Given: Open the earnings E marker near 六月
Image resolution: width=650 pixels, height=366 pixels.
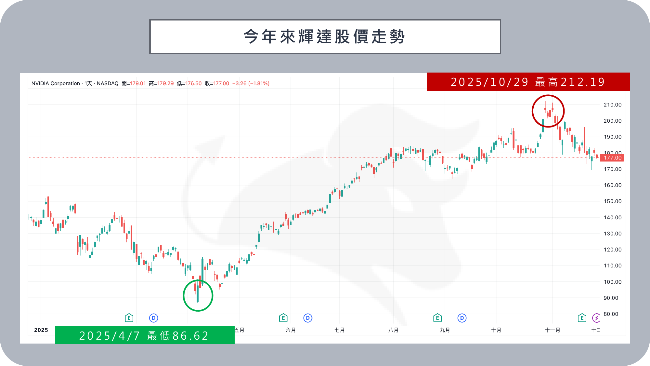Looking at the screenshot, I should pyautogui.click(x=283, y=318).
